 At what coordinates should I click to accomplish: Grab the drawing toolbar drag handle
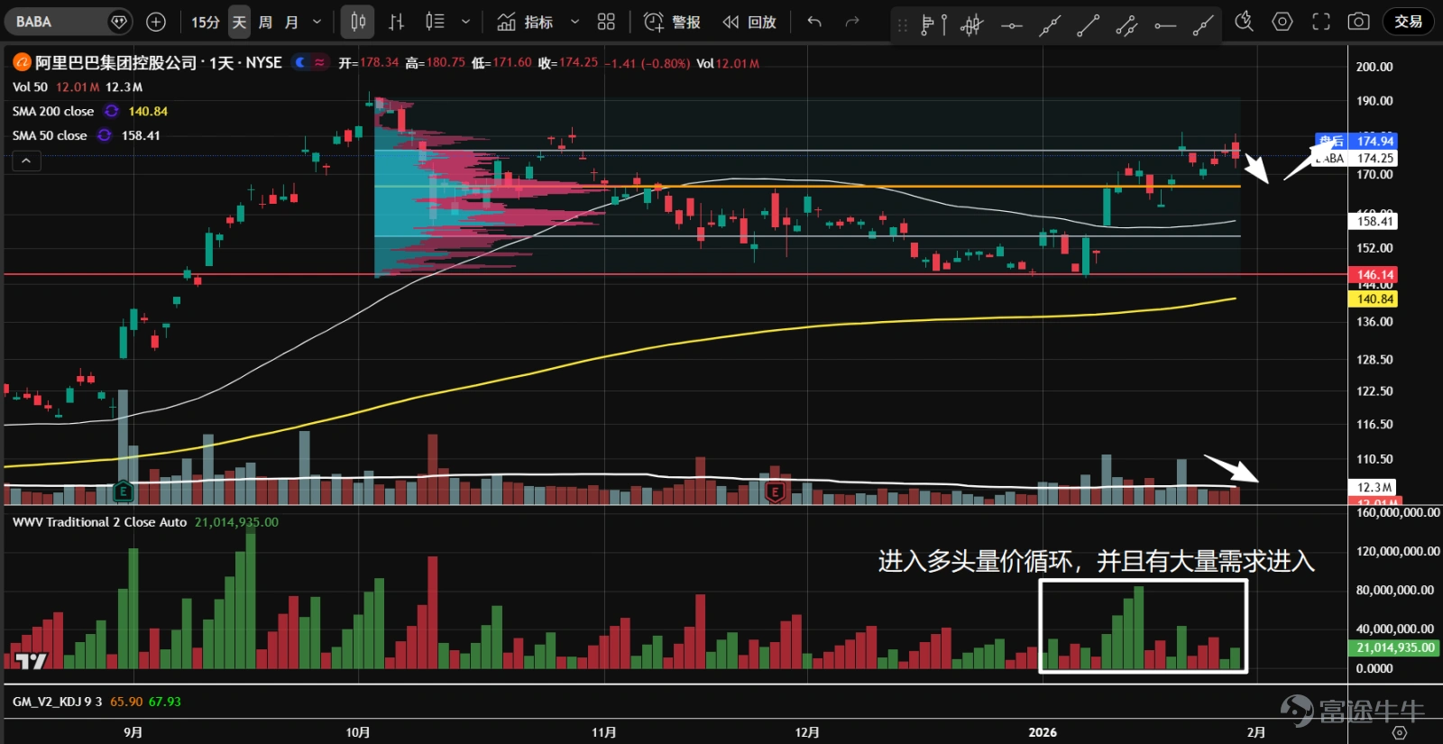point(903,25)
